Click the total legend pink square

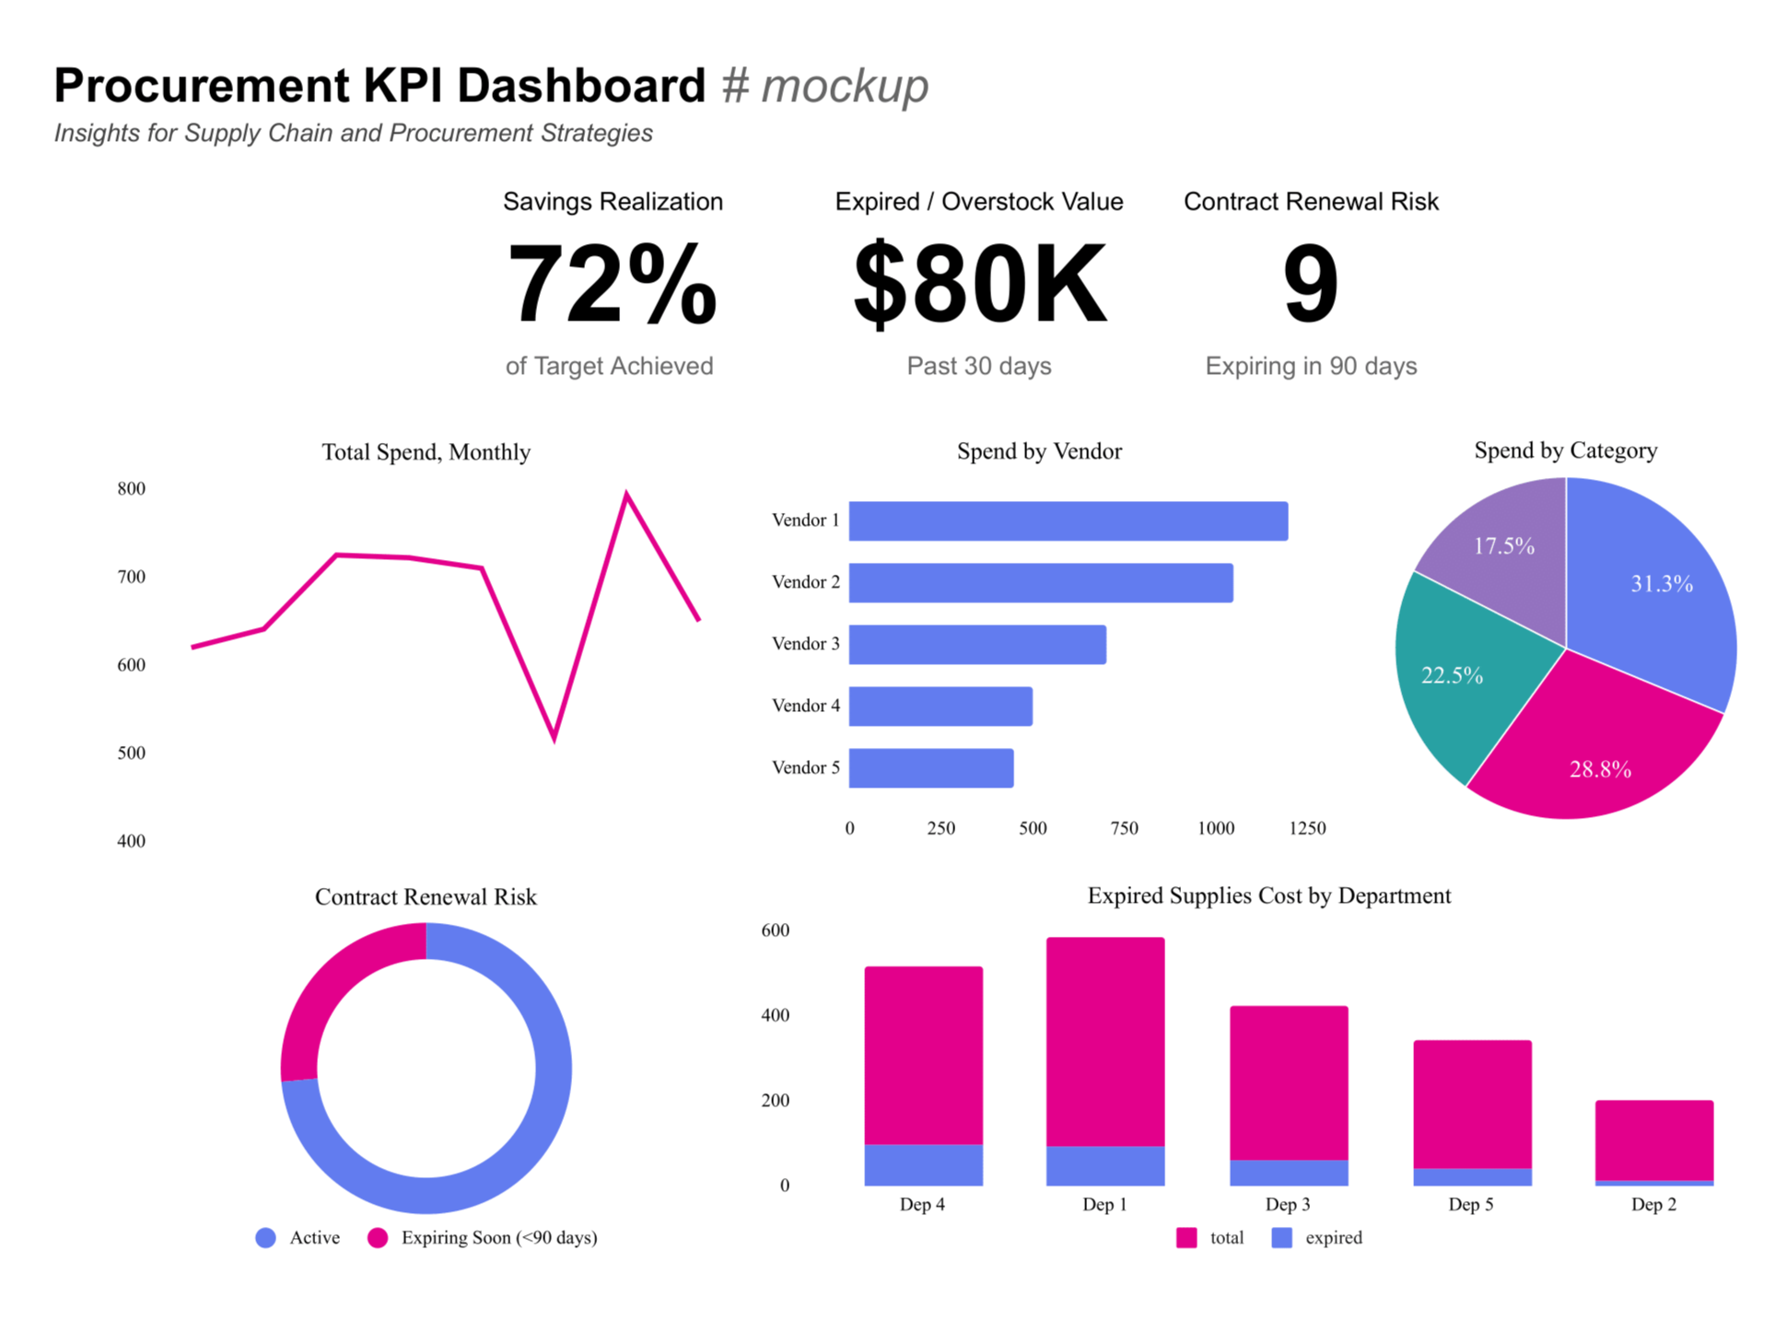click(1187, 1239)
